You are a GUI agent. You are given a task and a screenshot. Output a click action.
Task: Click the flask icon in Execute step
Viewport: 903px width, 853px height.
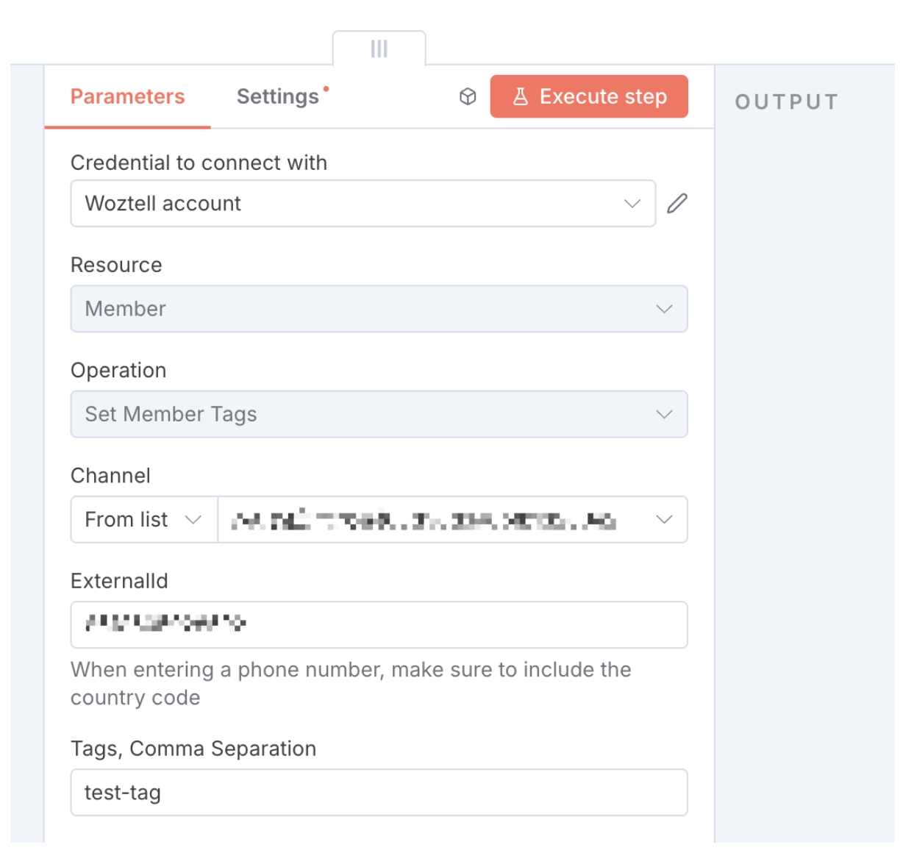pyautogui.click(x=521, y=96)
